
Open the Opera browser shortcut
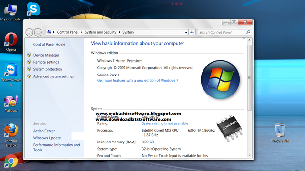pos(11,42)
